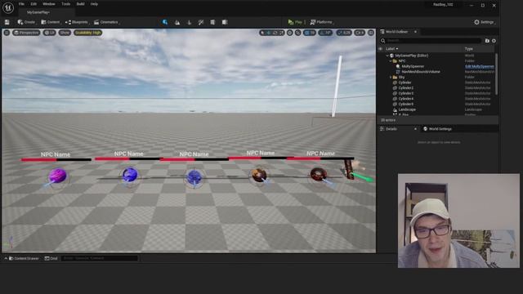Click the World Outliner vertical scrollbar

click(x=497, y=74)
